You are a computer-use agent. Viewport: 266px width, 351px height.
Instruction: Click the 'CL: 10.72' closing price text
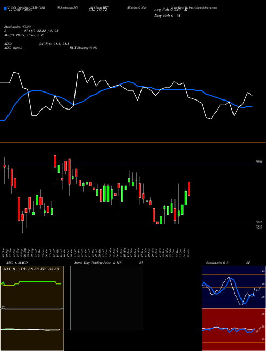tap(98, 10)
